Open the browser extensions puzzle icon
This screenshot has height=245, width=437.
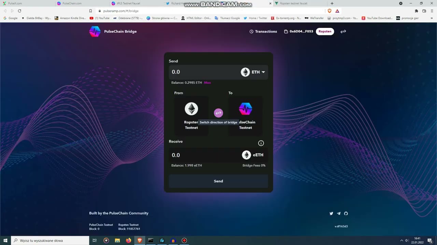417,11
